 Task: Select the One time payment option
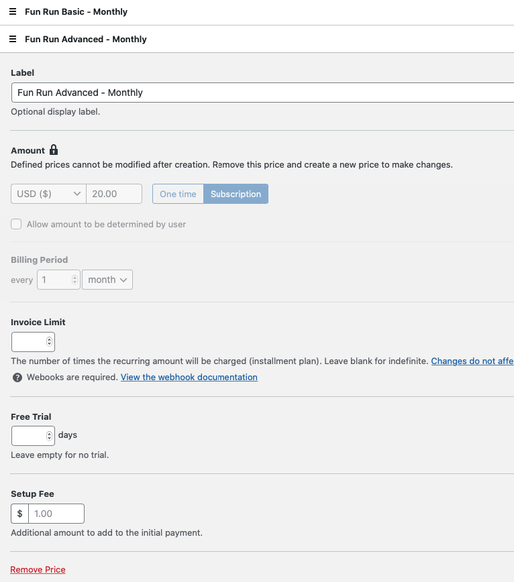click(x=178, y=194)
